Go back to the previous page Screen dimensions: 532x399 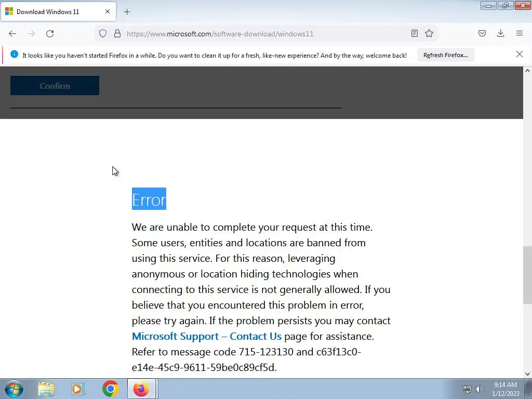12,34
